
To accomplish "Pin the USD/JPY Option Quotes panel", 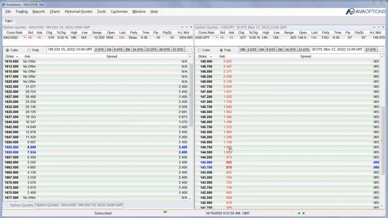I will coord(378,27).
